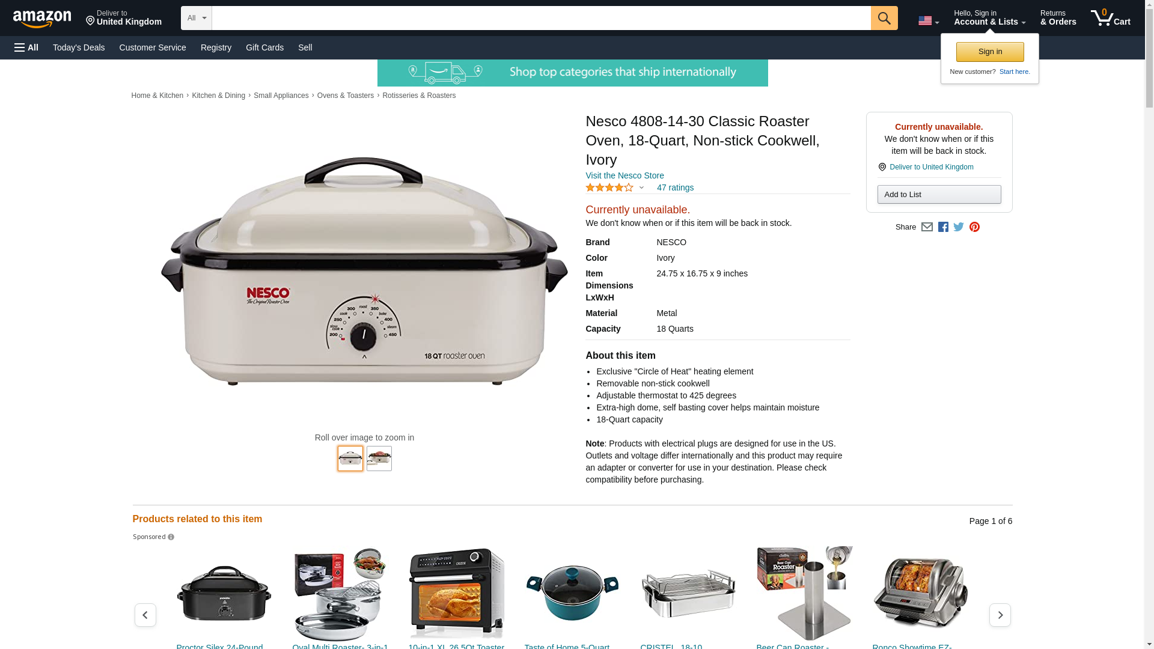Focus the Amazon search input field
The width and height of the screenshot is (1154, 649).
541,18
